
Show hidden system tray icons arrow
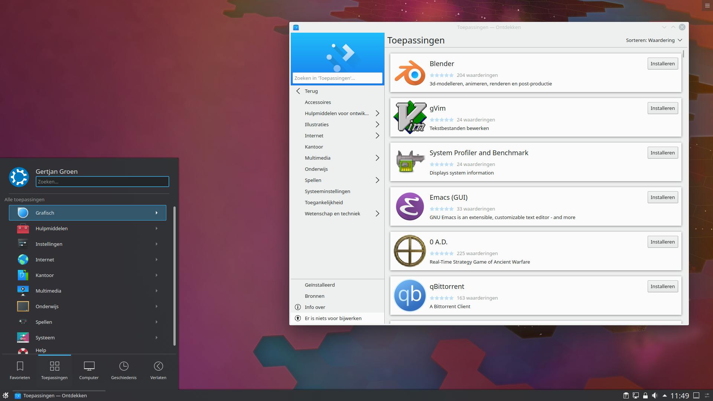[664, 396]
